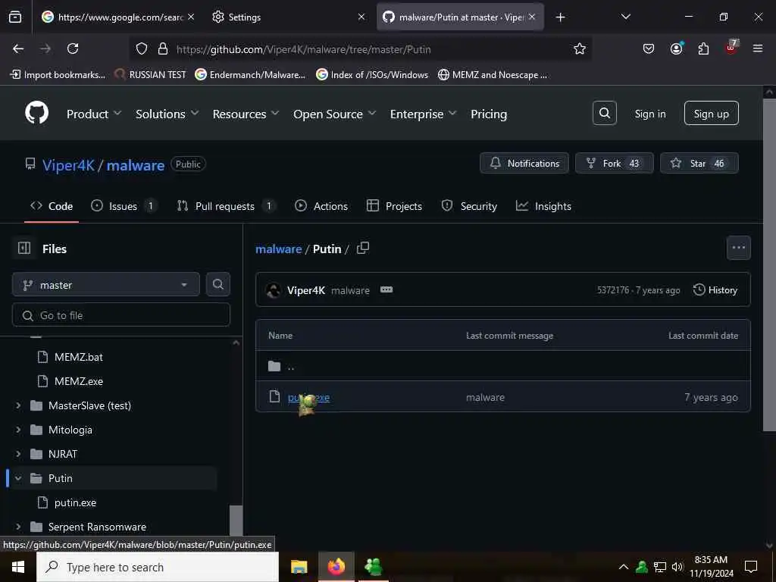Expand Mitologia folder chevron
Screen dimensions: 776x582
[18, 430]
